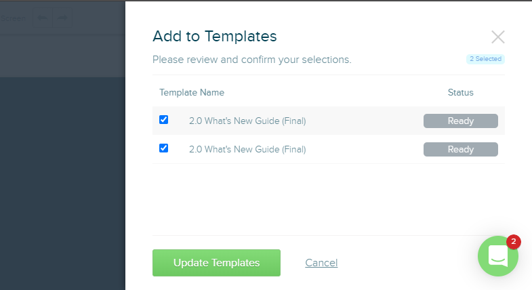Click the Template Name column header
Screen dimensions: 532x290
[192, 92]
